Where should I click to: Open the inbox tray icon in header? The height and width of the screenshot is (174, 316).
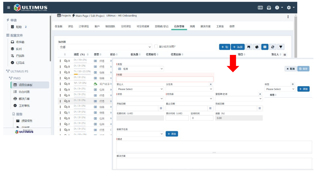[269, 7]
